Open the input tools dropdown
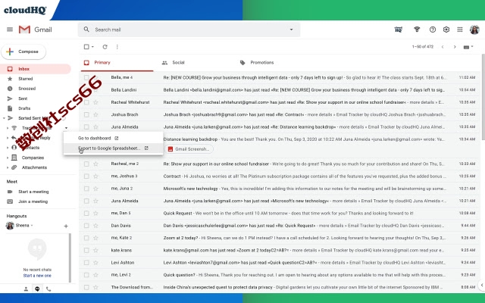Viewport: 485px width, 303px height. tap(468, 47)
